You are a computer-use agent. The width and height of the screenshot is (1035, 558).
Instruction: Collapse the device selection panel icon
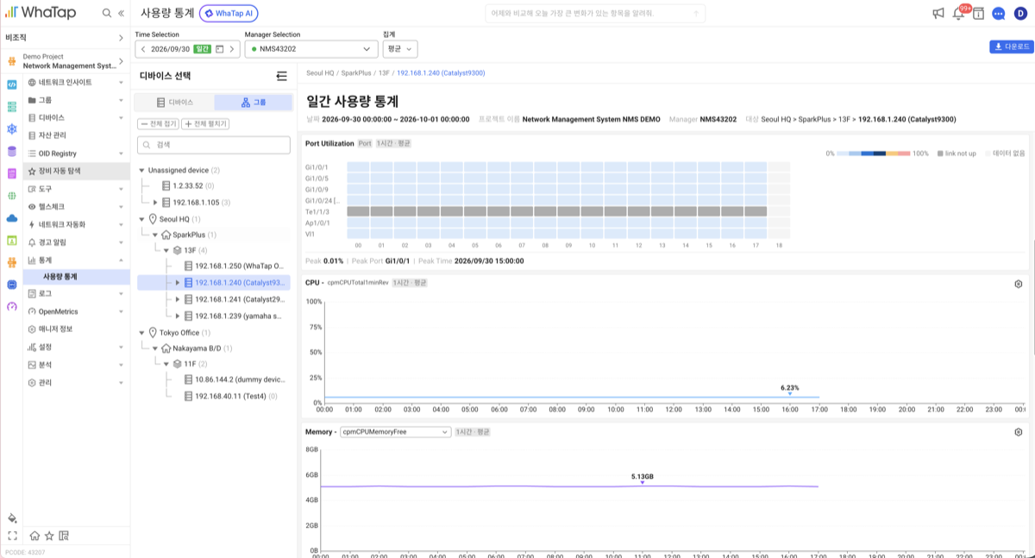tap(281, 76)
